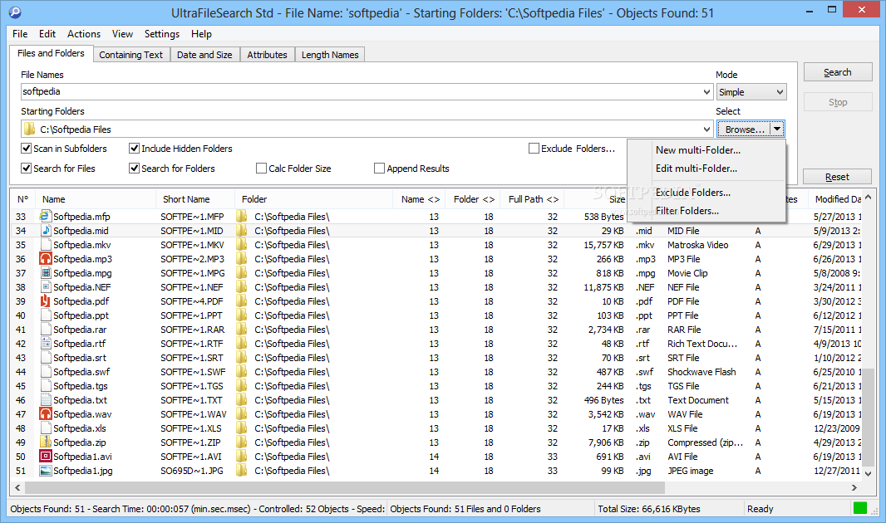Image resolution: width=886 pixels, height=523 pixels.
Task: Click the folder icon in row 33
Action: tap(242, 216)
